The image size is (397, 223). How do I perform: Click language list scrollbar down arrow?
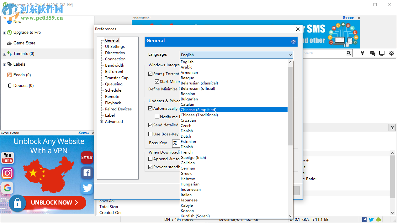click(x=290, y=216)
